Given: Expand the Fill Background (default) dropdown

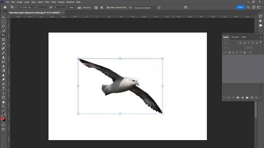Looking at the screenshot, I should tap(145, 8).
